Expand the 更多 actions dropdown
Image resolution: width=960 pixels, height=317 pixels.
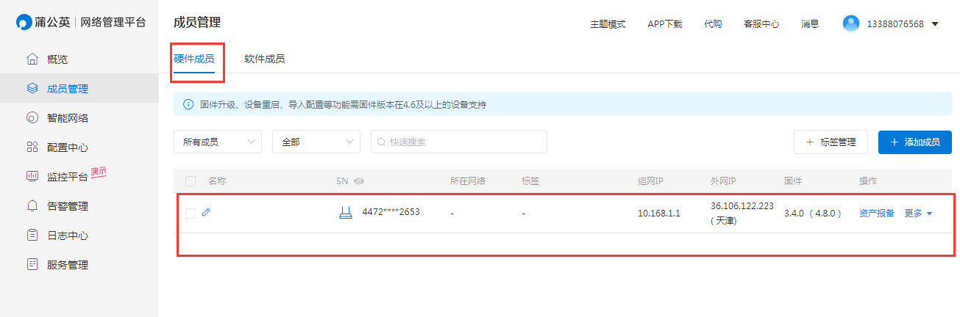(918, 214)
